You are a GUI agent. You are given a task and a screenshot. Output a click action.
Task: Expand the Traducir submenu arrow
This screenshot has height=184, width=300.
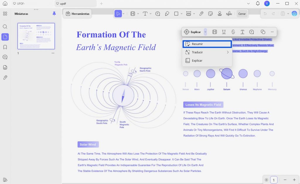click(x=228, y=52)
